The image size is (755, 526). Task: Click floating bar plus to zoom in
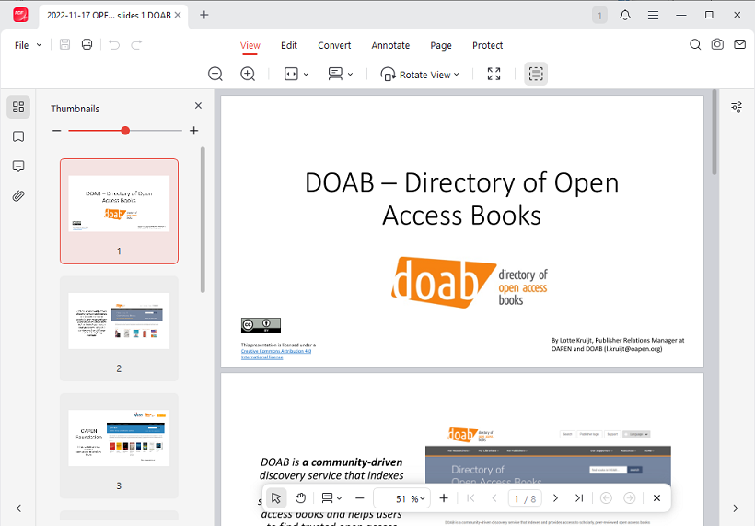click(x=444, y=498)
